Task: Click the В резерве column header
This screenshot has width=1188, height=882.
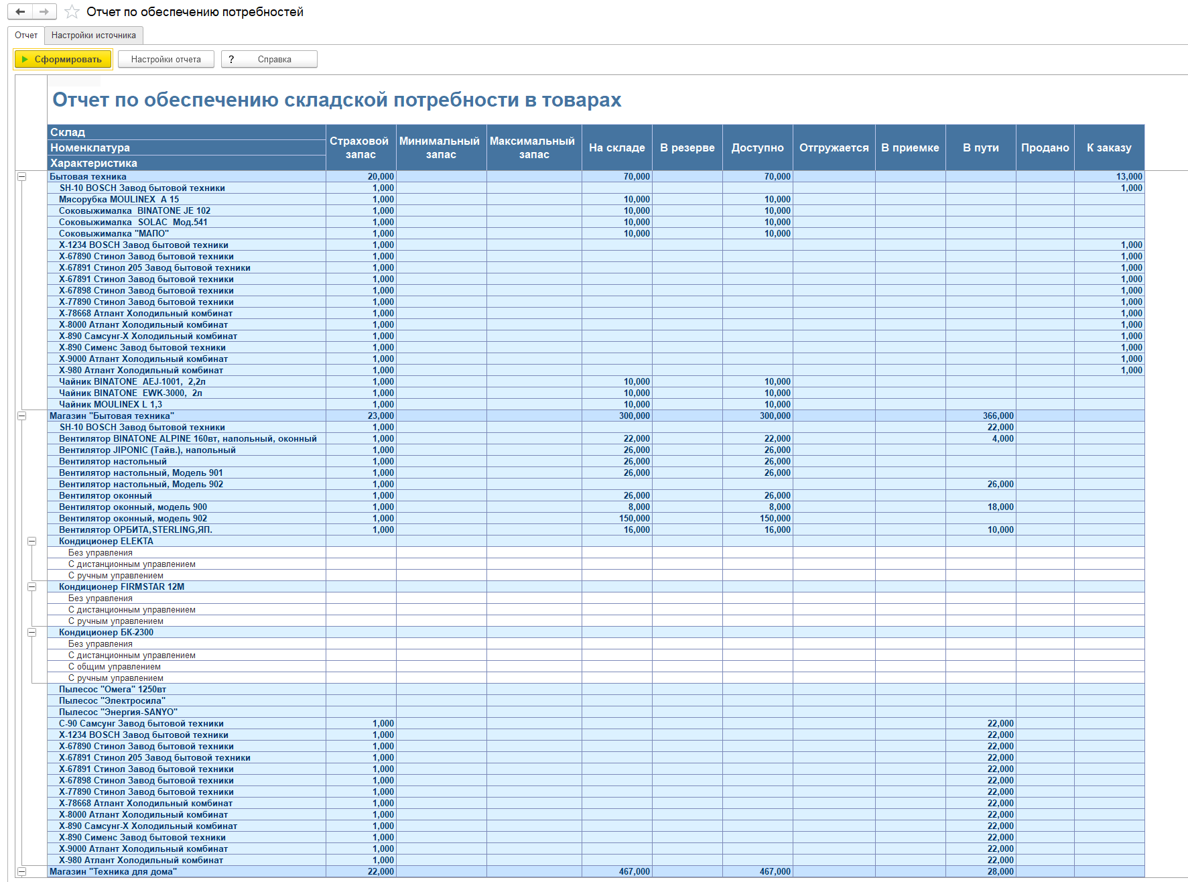Action: (687, 147)
